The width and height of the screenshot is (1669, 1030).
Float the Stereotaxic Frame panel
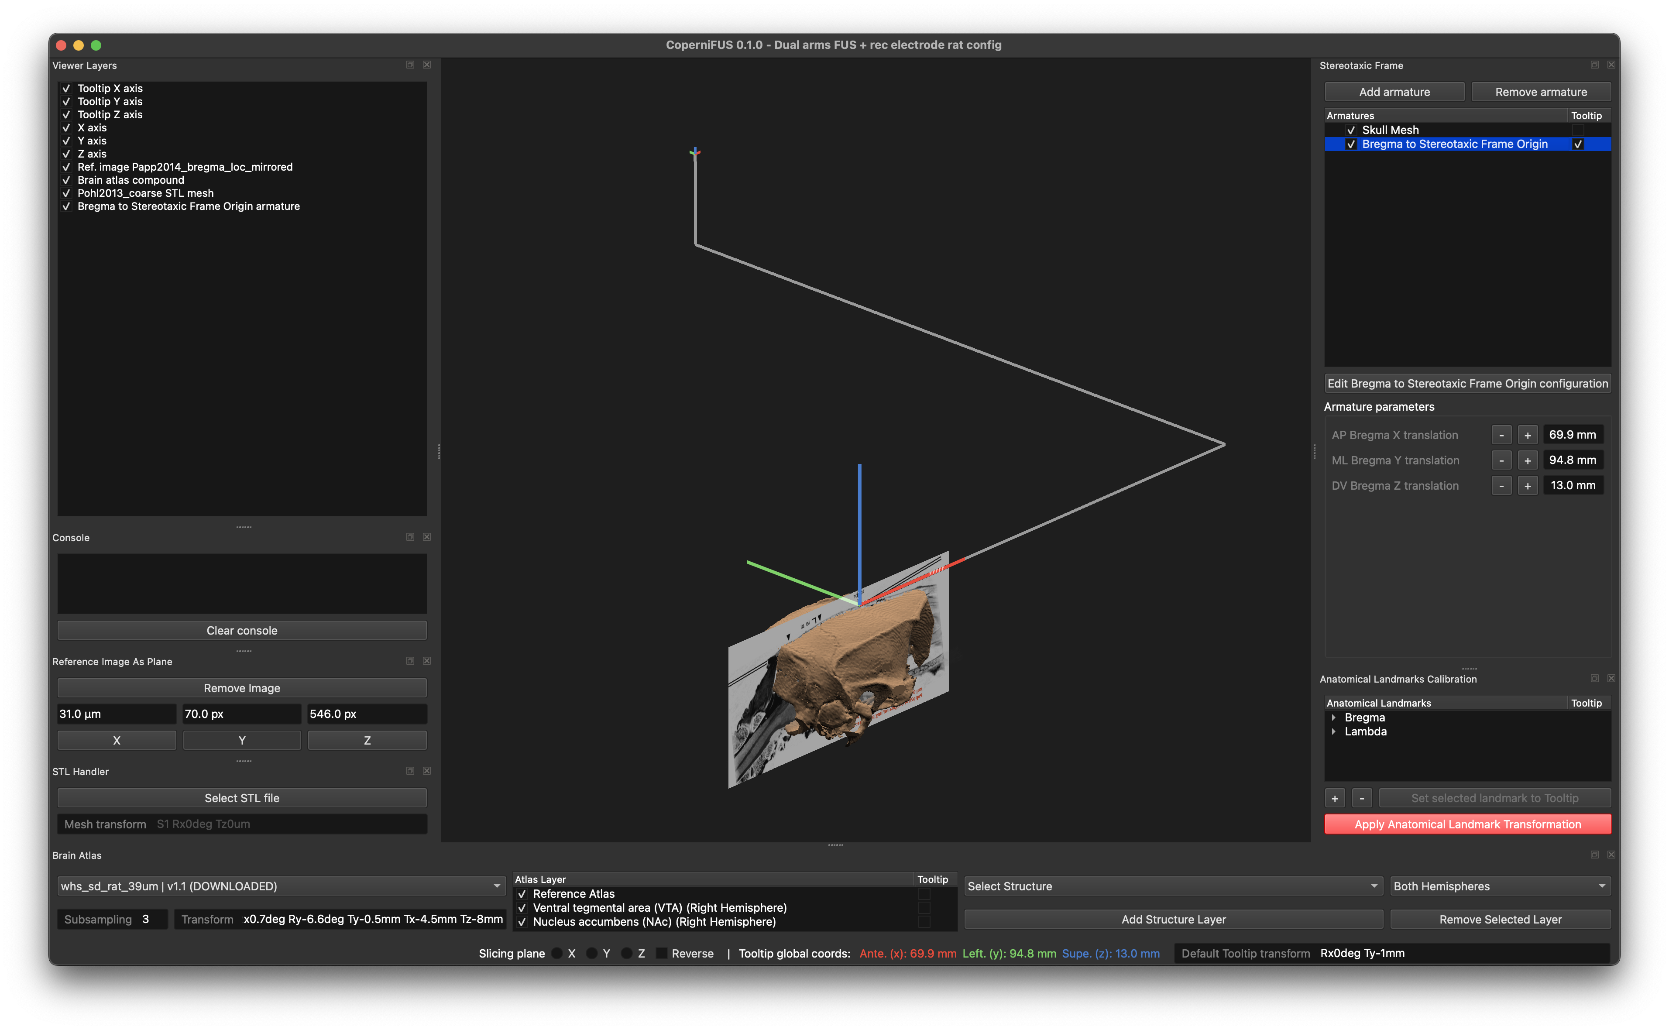coord(1594,65)
